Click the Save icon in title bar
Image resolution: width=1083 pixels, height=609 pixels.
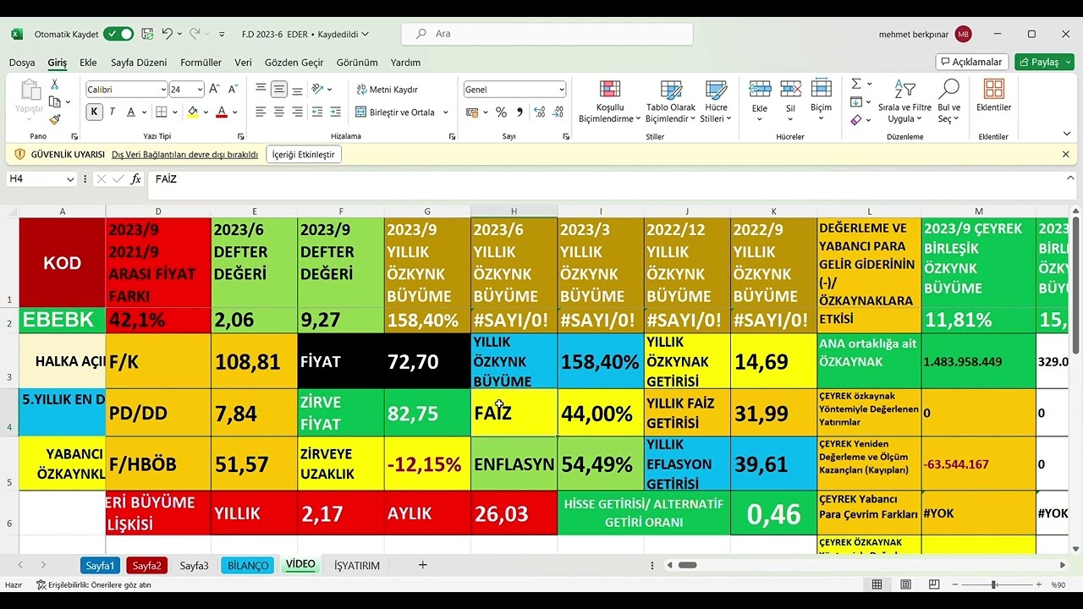pos(147,34)
